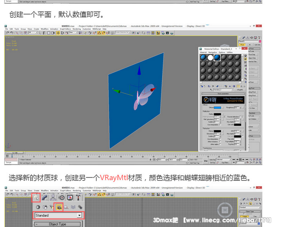Select the white material sample sphere
Image resolution: width=283 pixels, height=227 pixels.
tap(210, 57)
